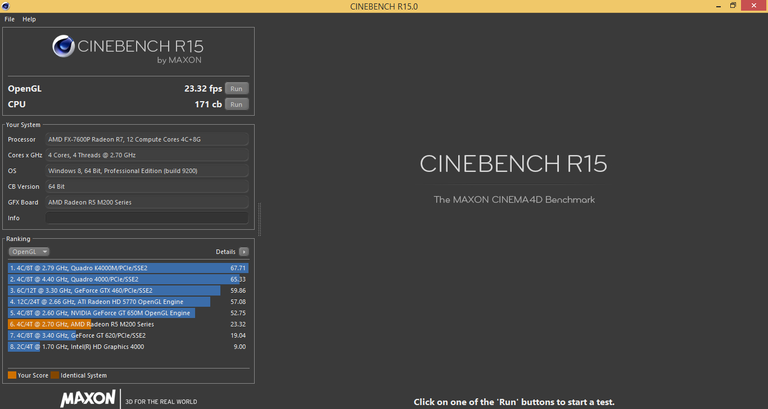
Task: Open the OpenGL ranking dropdown
Action: point(29,252)
